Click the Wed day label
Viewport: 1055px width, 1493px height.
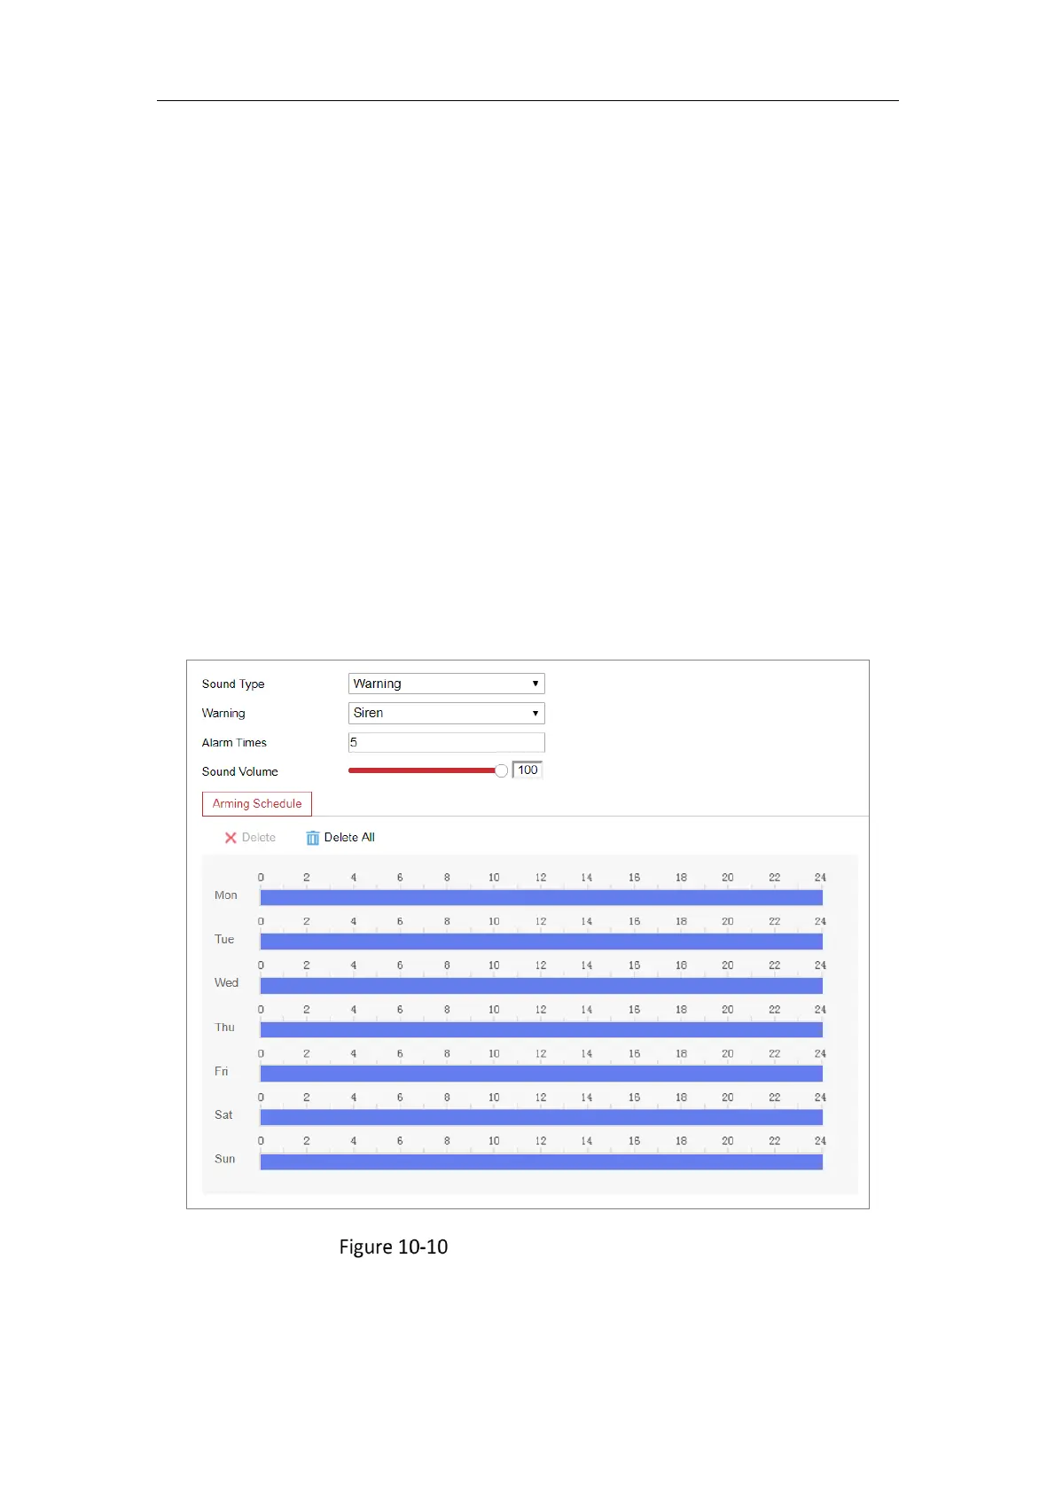(x=226, y=982)
